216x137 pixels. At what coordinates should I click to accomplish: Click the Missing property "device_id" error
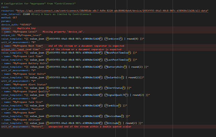(x=63, y=32)
